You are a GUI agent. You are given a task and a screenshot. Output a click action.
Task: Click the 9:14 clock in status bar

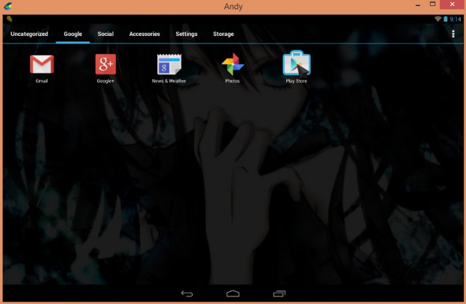click(x=455, y=19)
